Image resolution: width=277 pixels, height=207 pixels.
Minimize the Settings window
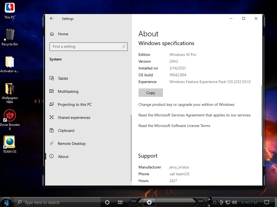[231, 18]
